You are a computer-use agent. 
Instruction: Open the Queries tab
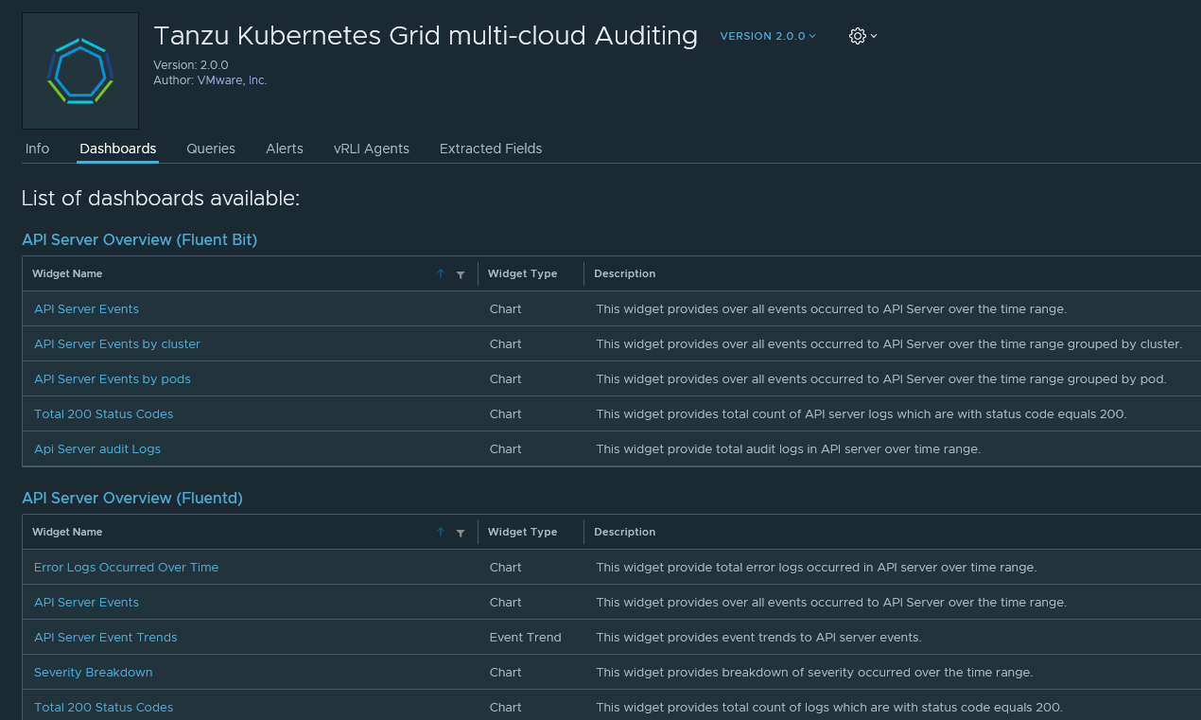click(x=211, y=149)
